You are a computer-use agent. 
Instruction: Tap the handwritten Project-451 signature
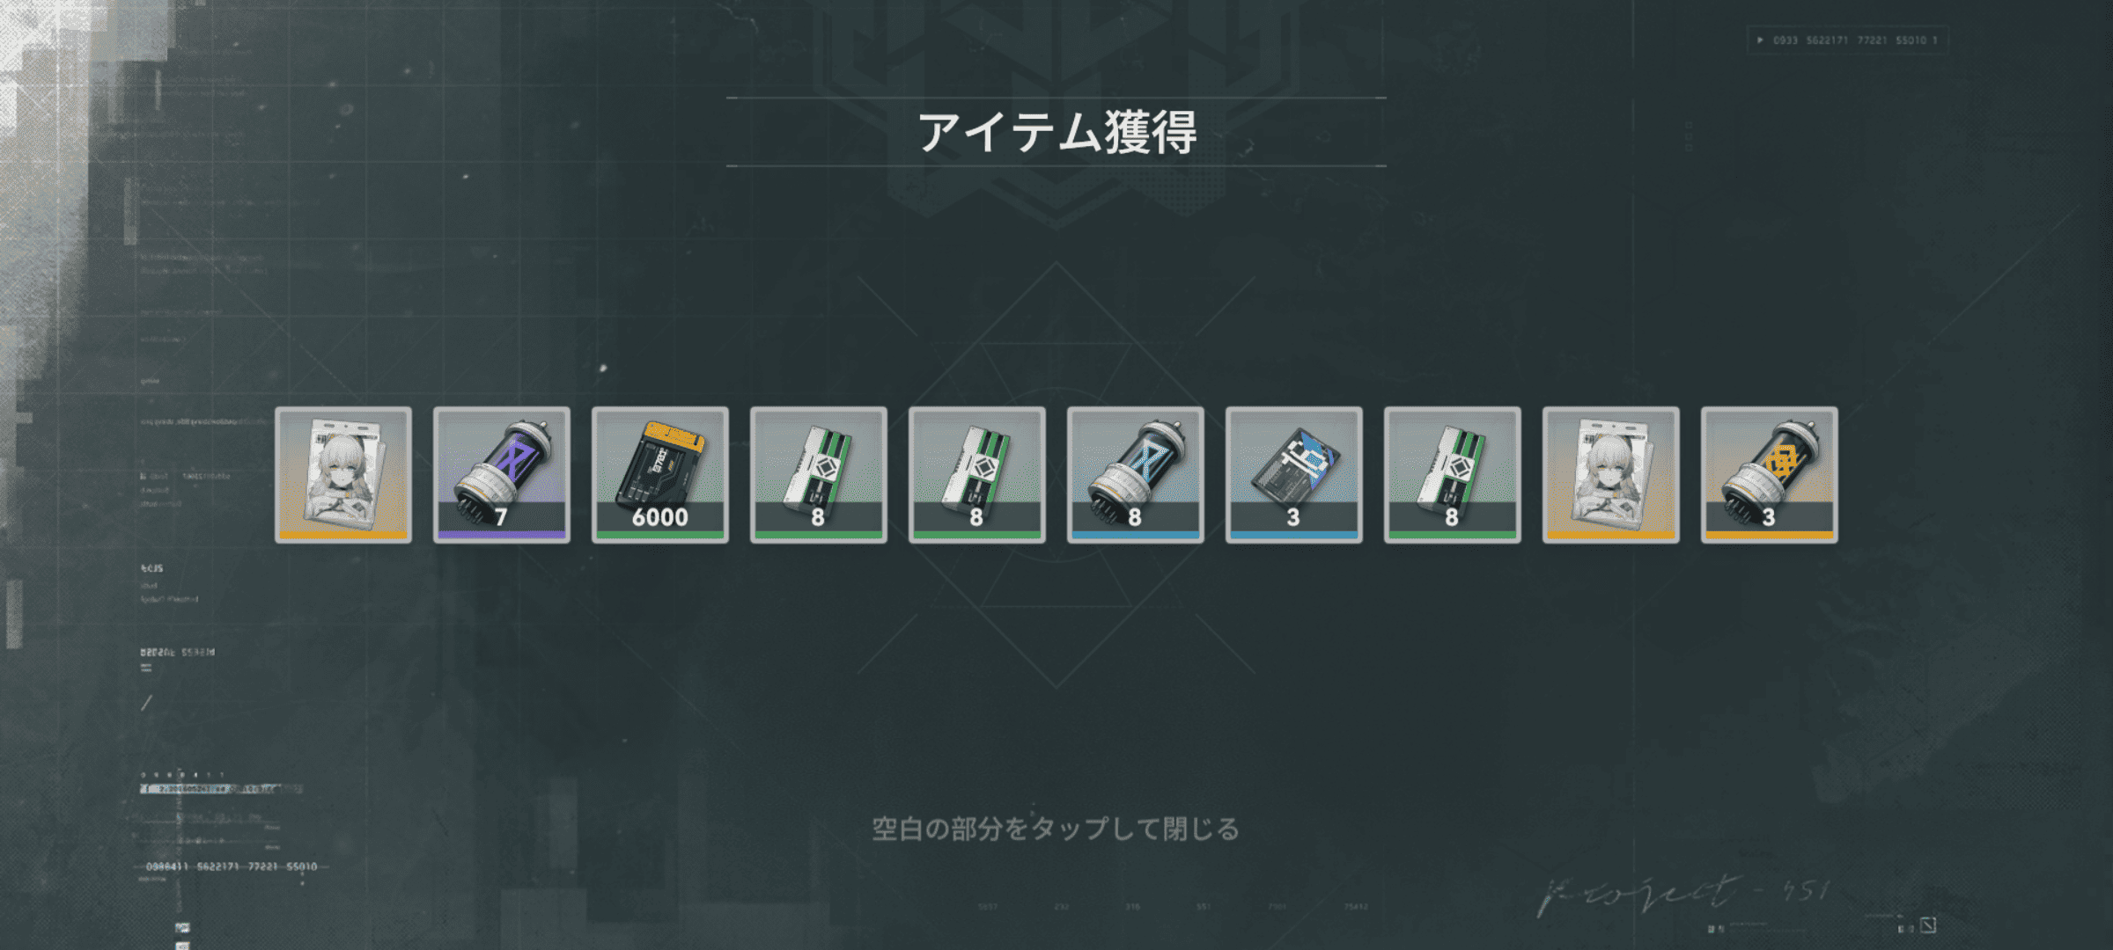pos(1683,895)
